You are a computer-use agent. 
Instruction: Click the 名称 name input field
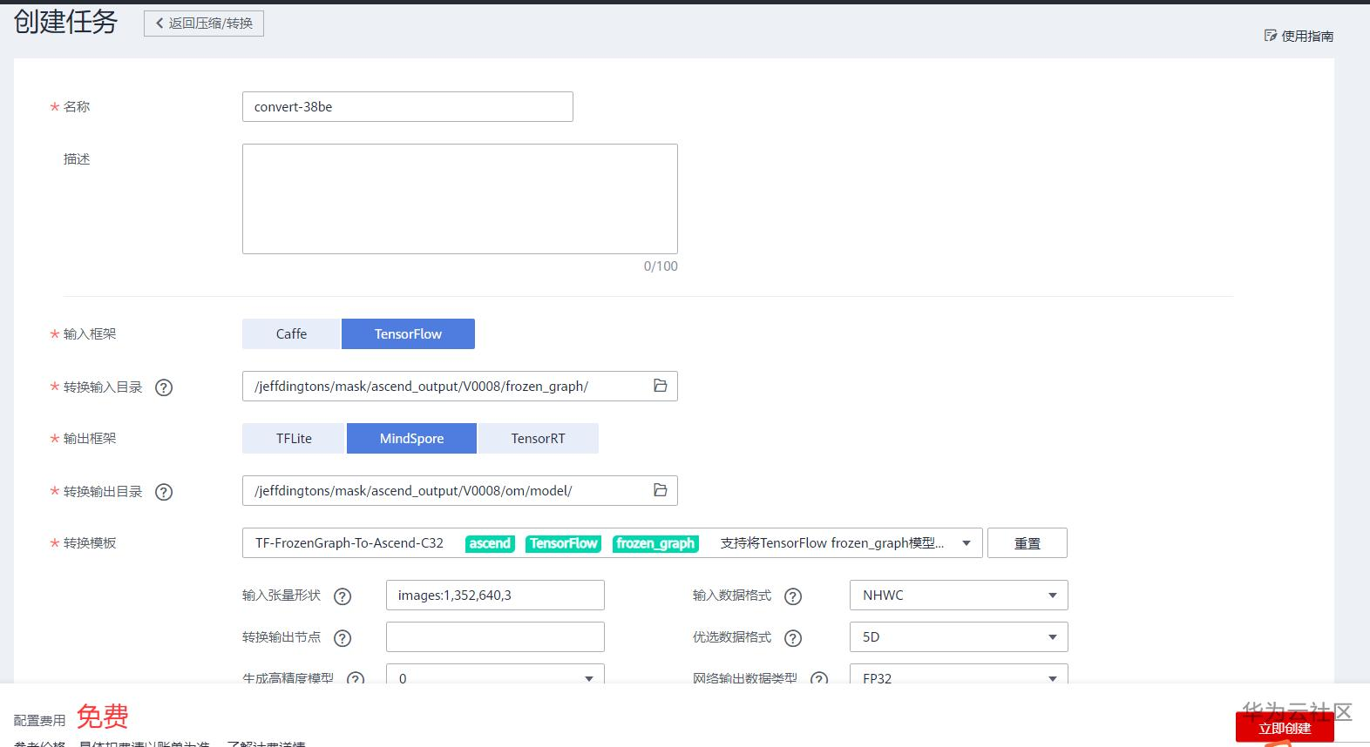coord(408,107)
